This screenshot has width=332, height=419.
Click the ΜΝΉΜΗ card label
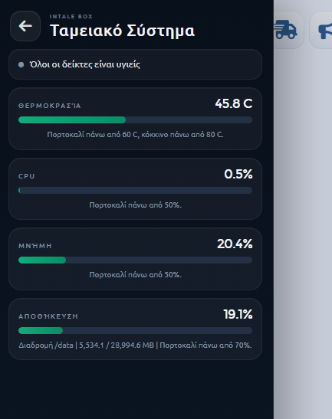tap(35, 246)
